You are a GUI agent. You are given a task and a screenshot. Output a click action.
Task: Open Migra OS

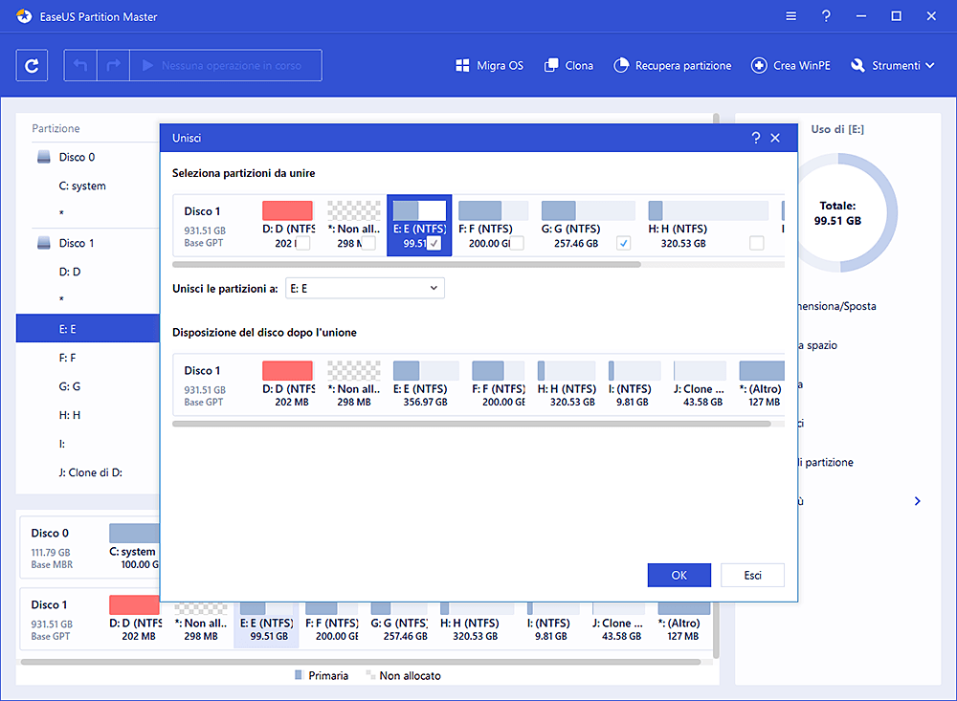coord(489,65)
